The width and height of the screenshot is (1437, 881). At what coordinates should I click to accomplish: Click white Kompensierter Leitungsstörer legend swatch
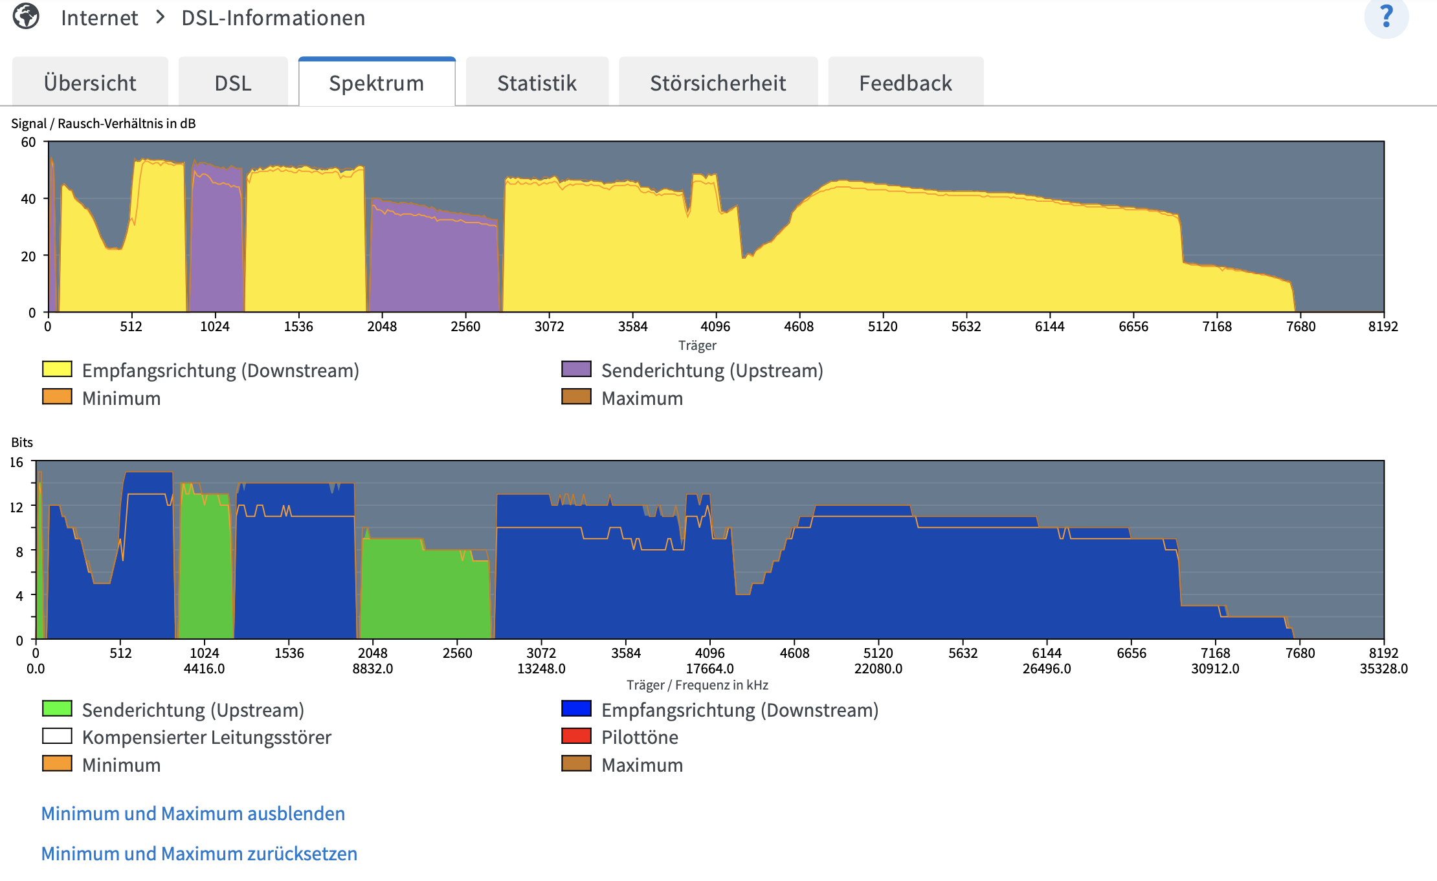(x=57, y=736)
